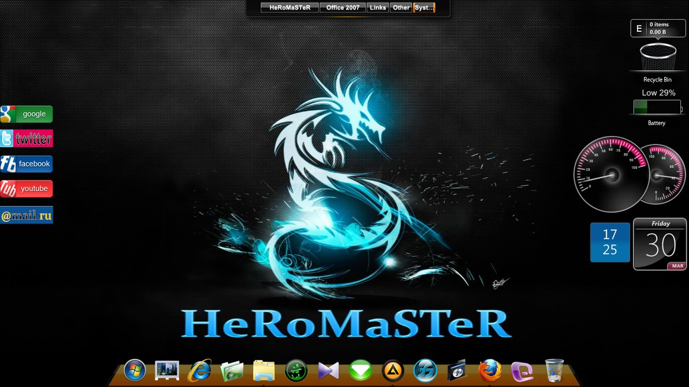The width and height of the screenshot is (689, 387).
Task: Switch to the Office 2007 tab
Action: pos(343,8)
